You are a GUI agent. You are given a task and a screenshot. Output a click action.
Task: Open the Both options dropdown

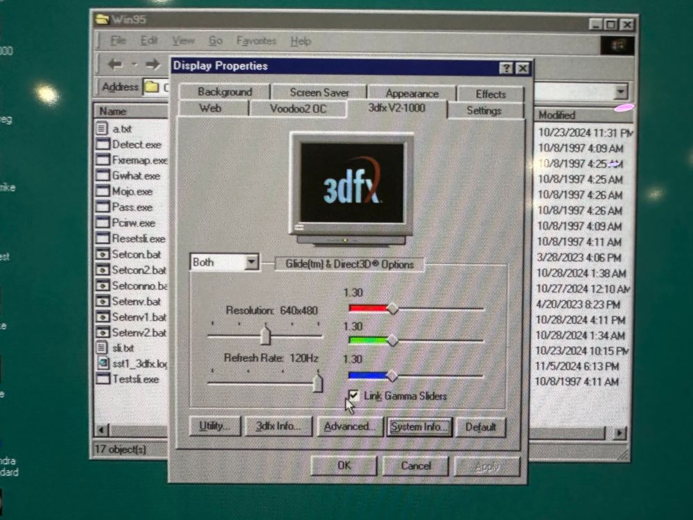(x=252, y=262)
